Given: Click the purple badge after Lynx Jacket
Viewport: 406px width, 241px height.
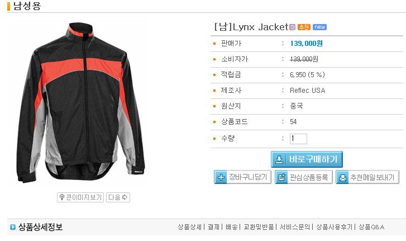Looking at the screenshot, I should pyautogui.click(x=292, y=27).
